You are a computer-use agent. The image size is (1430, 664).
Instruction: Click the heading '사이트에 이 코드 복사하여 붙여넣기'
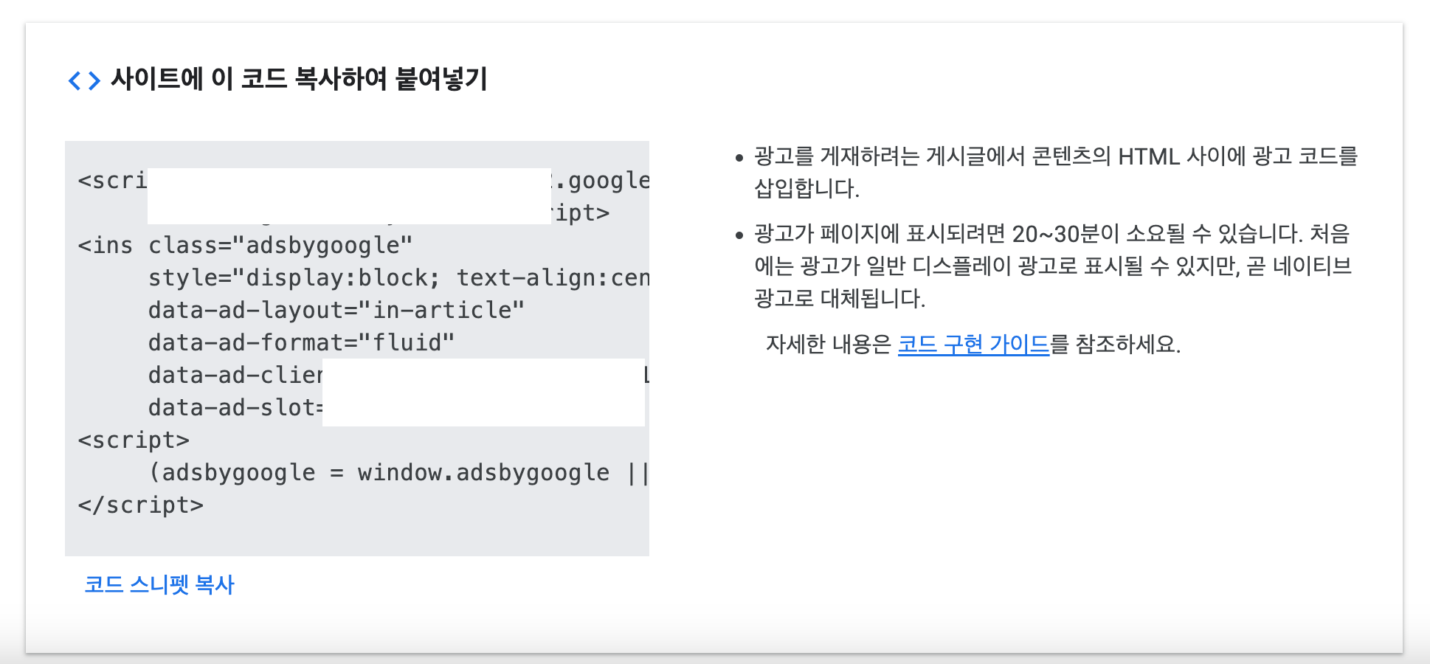[300, 79]
